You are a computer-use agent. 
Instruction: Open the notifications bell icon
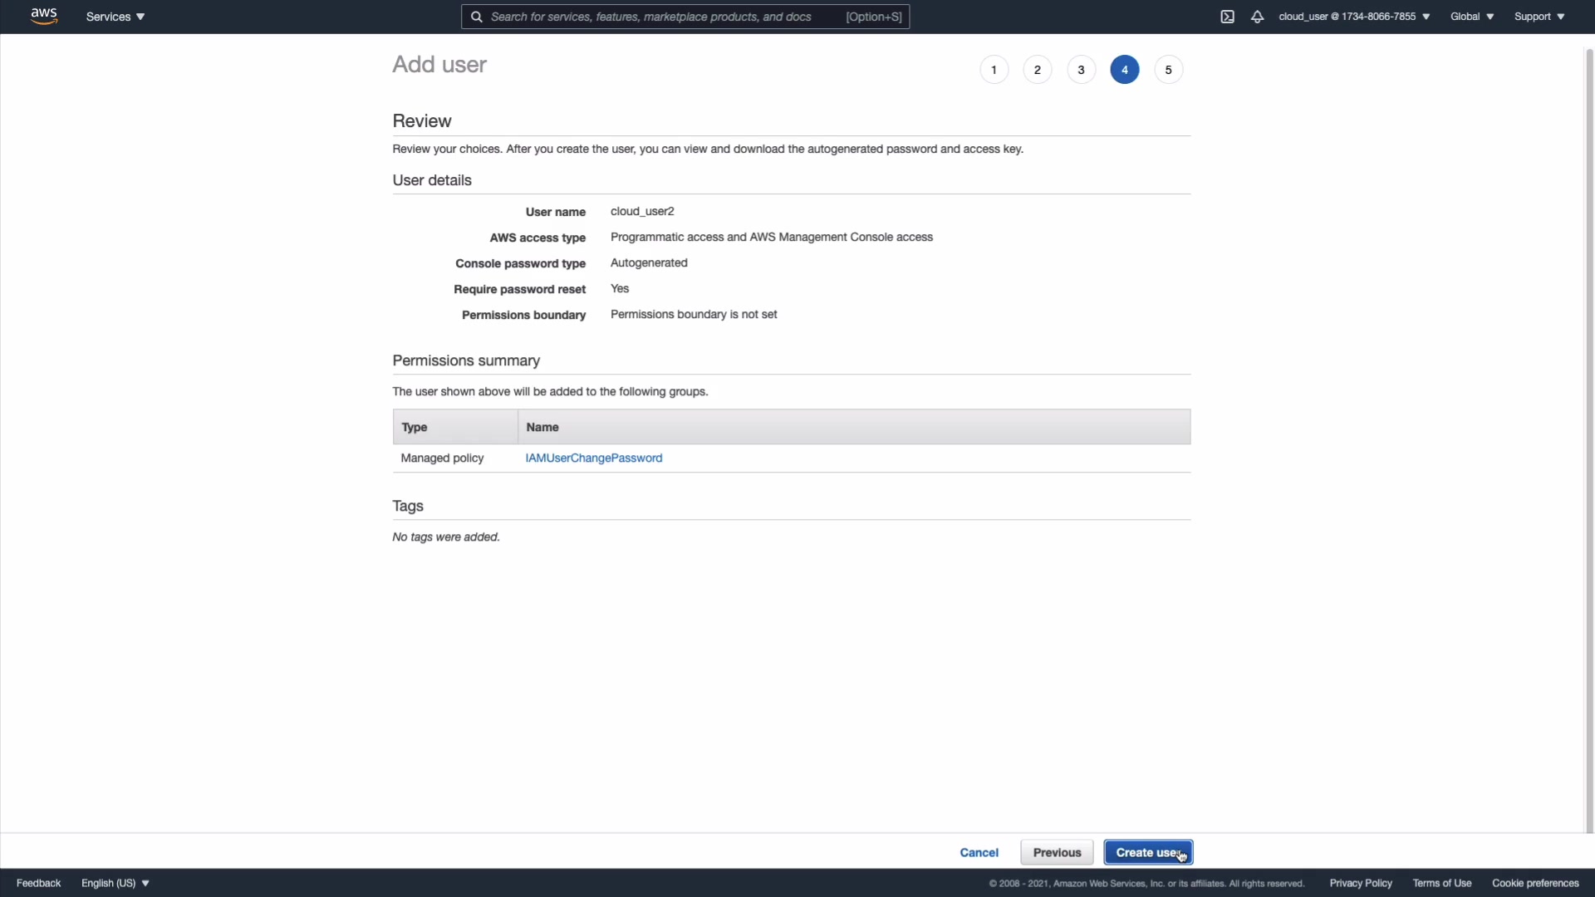[1257, 17]
